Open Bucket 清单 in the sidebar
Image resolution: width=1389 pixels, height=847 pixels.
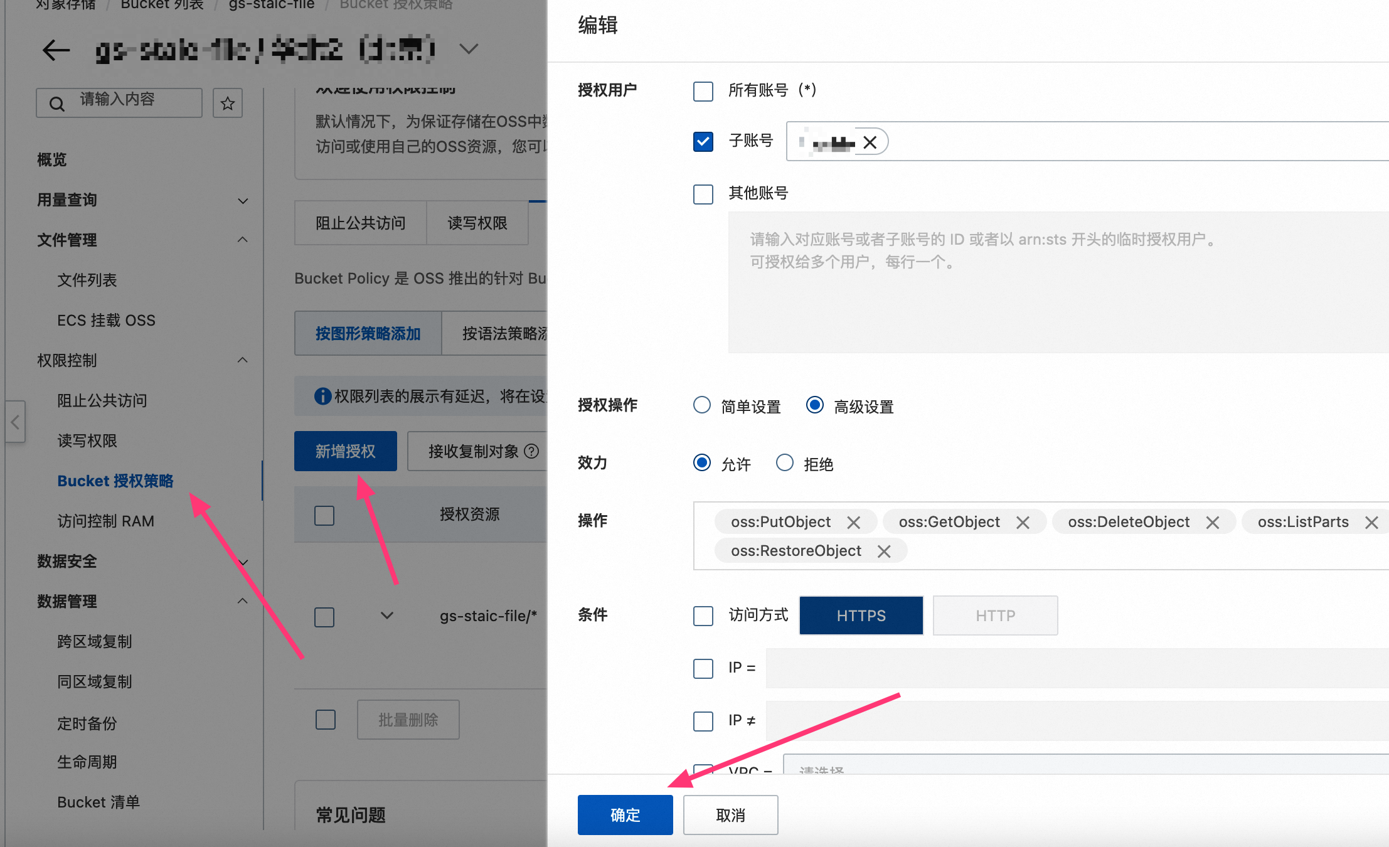click(x=98, y=802)
